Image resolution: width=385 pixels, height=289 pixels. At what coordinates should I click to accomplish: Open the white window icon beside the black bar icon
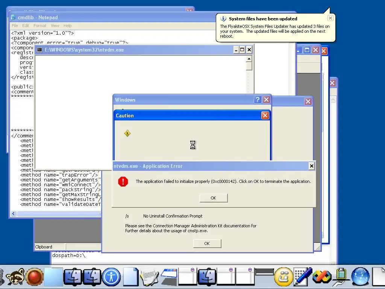point(245,277)
